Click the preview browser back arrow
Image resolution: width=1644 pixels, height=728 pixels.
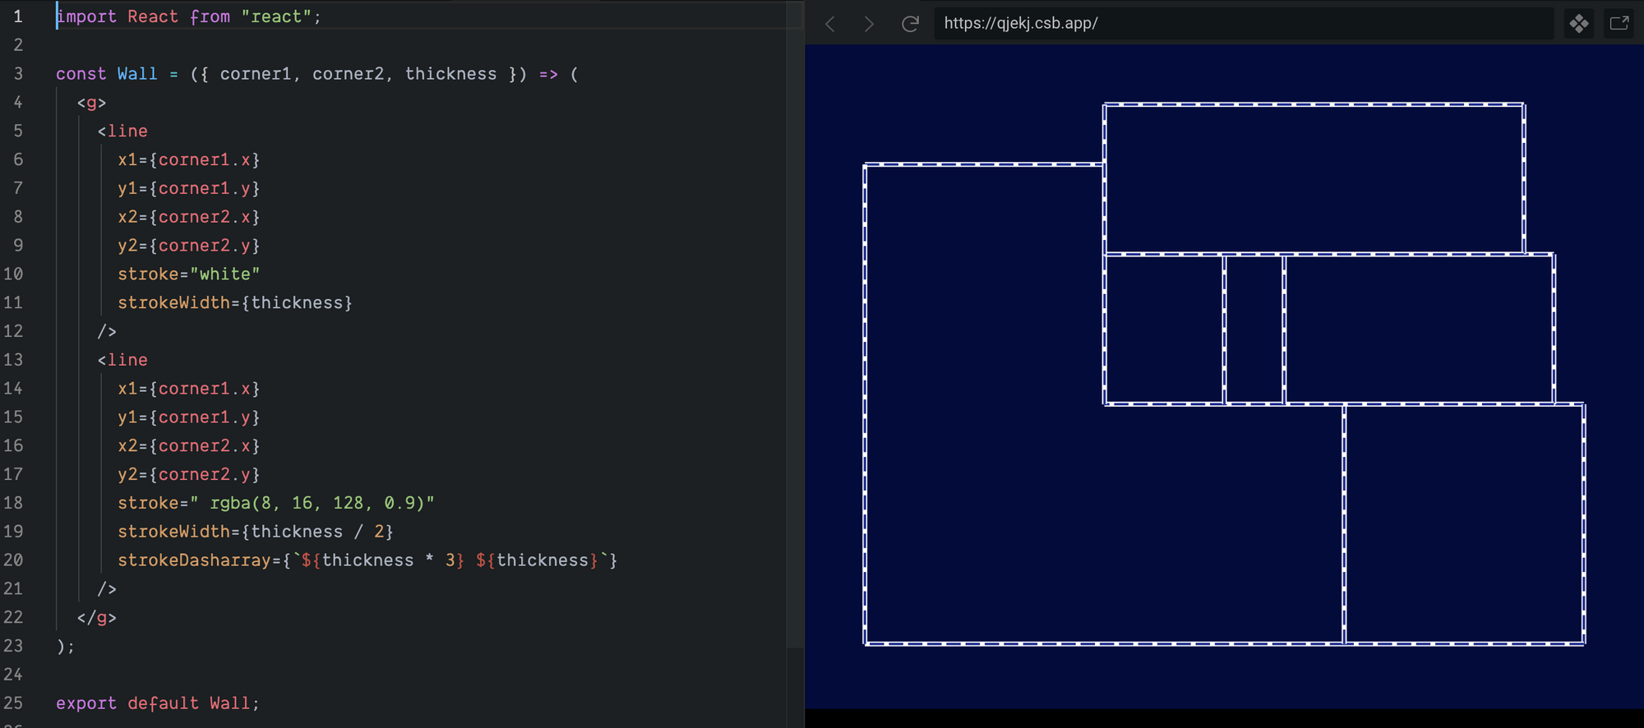[x=830, y=24]
